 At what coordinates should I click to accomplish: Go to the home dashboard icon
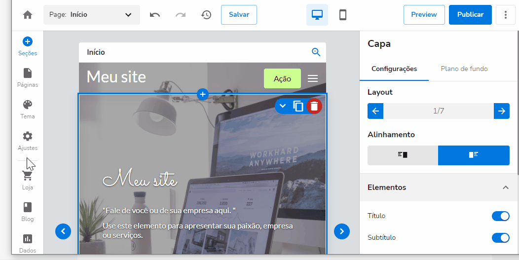[x=28, y=15]
